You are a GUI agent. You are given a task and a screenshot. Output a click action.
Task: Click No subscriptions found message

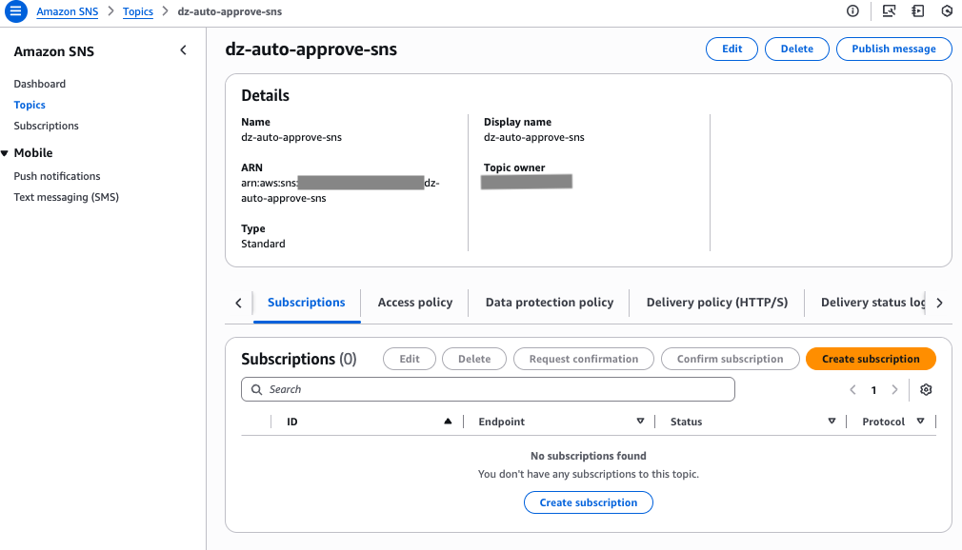click(589, 456)
